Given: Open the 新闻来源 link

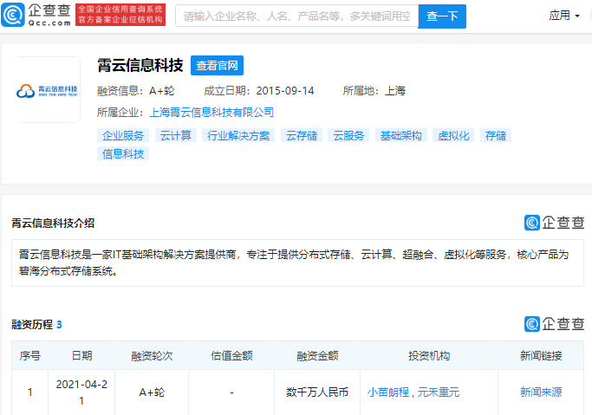Looking at the screenshot, I should pyautogui.click(x=541, y=392).
